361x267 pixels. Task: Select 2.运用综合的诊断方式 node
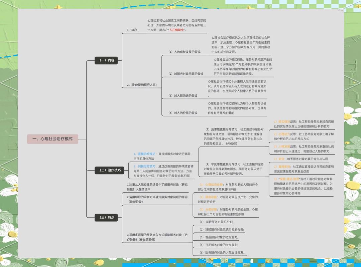coord(157,199)
